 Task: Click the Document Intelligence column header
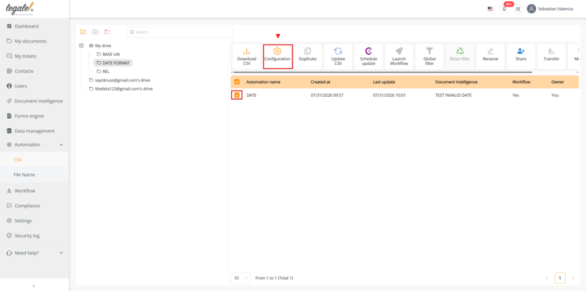click(456, 82)
